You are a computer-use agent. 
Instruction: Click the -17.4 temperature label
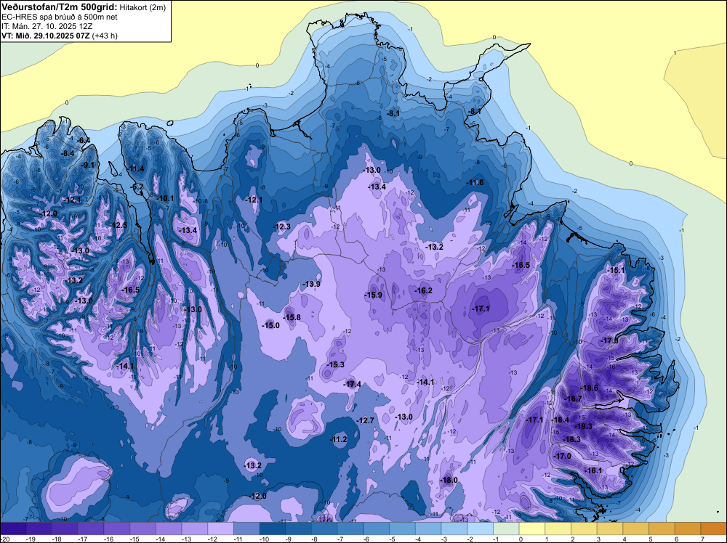pos(353,384)
